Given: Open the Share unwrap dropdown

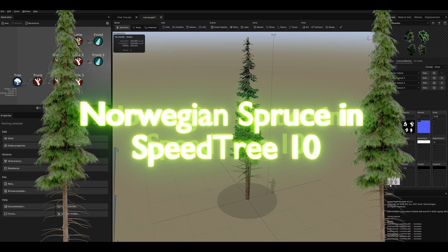Looking at the screenshot, I should 440,67.
